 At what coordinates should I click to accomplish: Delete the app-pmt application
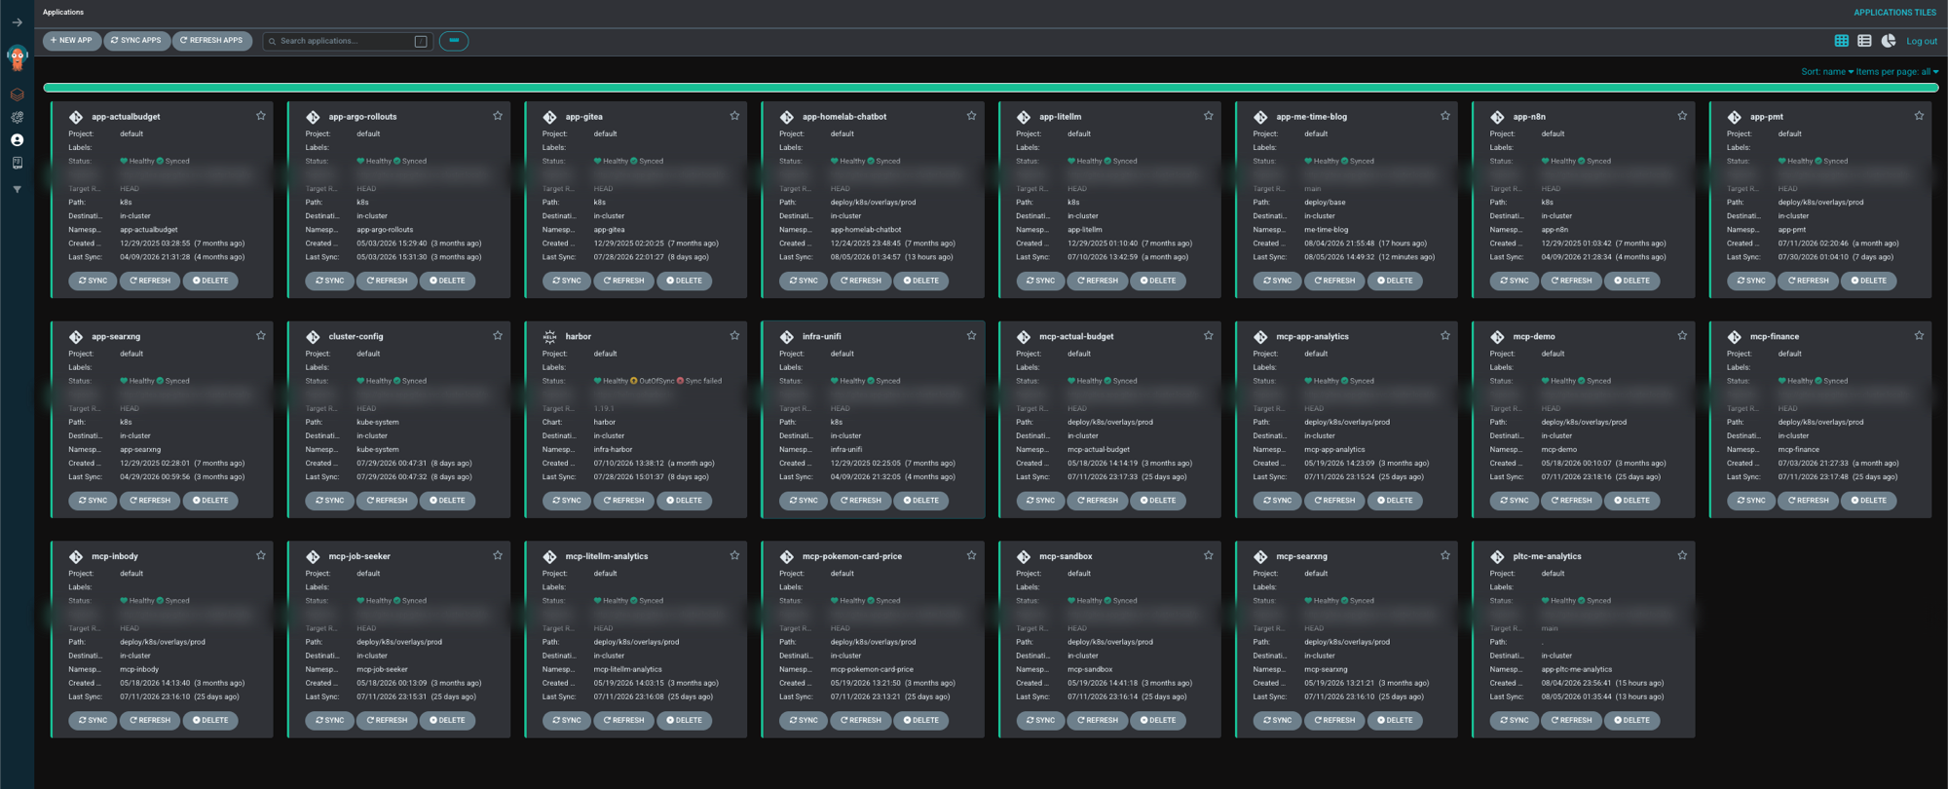click(1868, 281)
